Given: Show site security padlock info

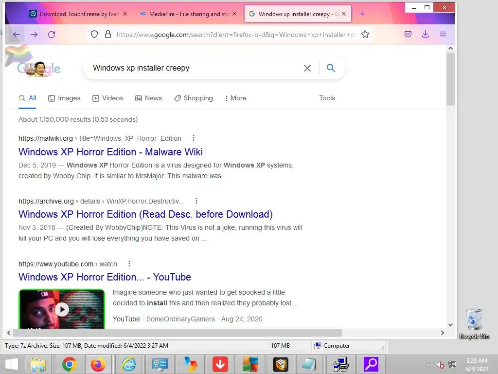Looking at the screenshot, I should pyautogui.click(x=108, y=35).
